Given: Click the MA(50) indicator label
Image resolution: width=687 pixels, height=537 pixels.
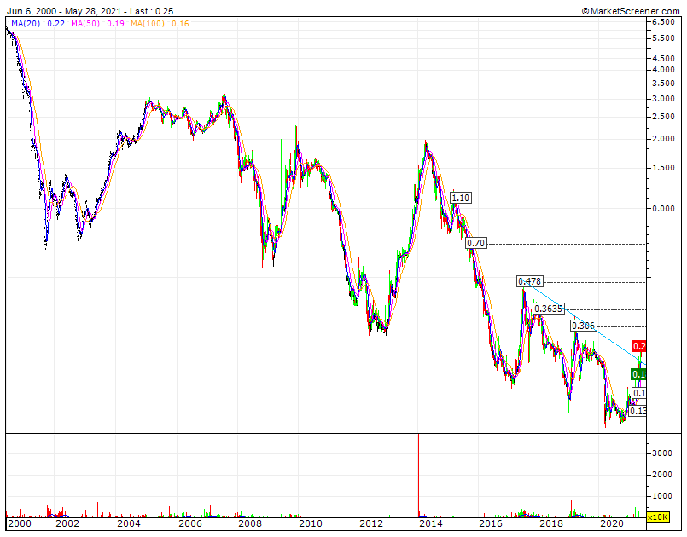Looking at the screenshot, I should click(85, 24).
